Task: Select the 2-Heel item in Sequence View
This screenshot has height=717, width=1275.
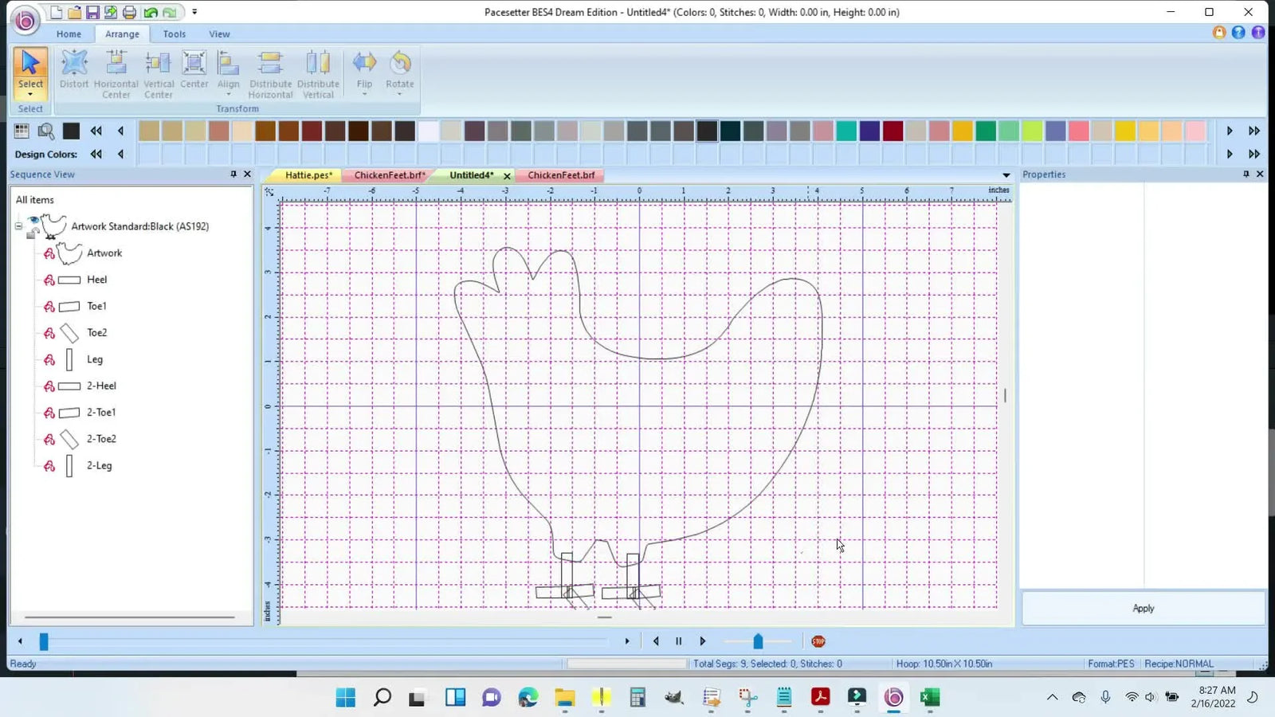Action: tap(100, 386)
